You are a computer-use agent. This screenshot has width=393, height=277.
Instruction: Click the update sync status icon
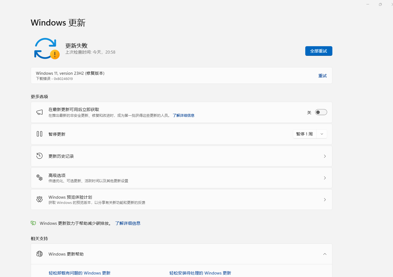47,49
